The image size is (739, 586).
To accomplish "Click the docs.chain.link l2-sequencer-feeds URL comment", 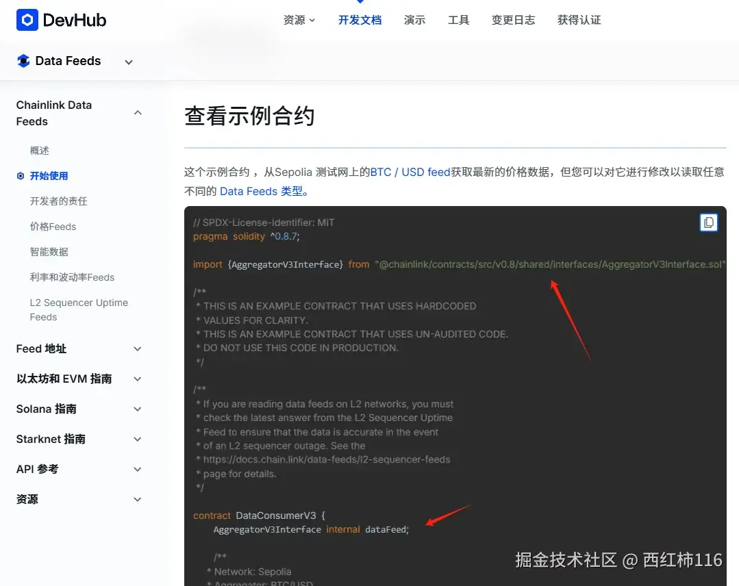I will tap(323, 459).
